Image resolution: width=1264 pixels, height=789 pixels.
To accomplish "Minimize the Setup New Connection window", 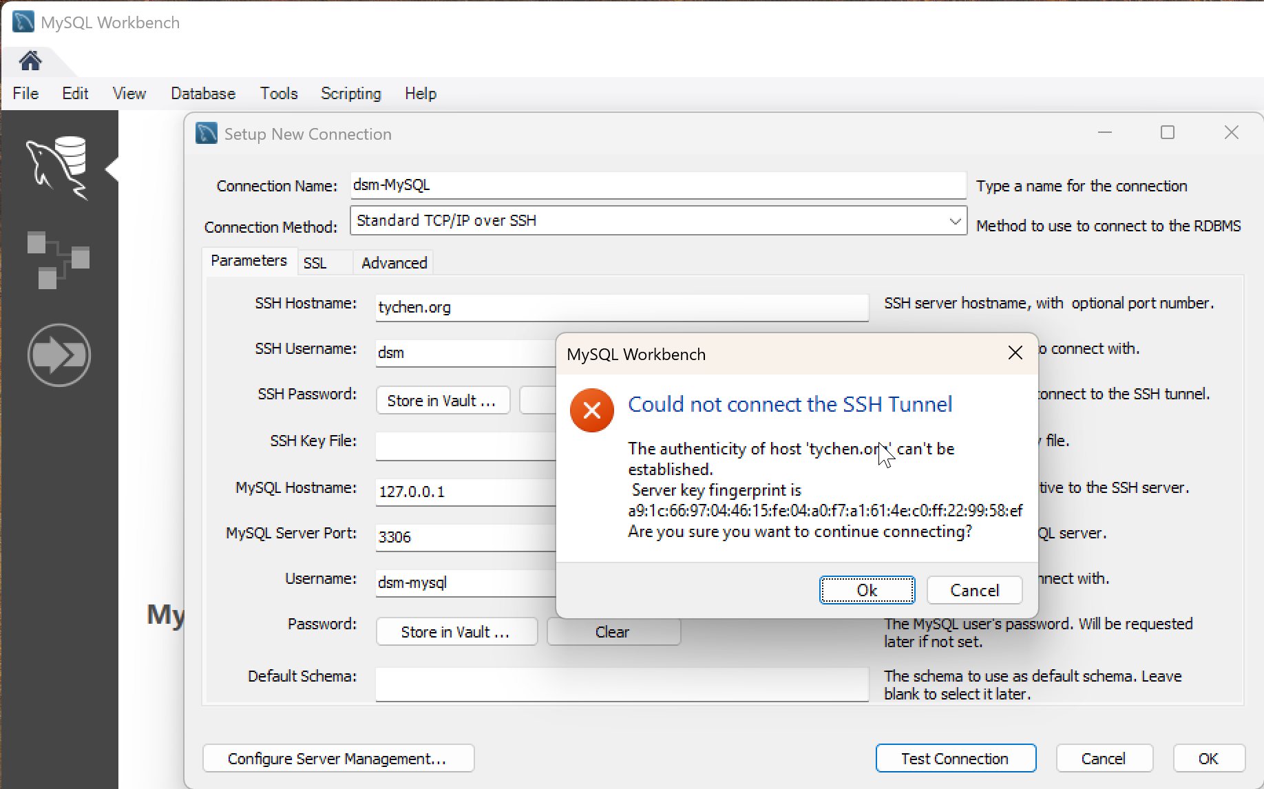I will (1105, 133).
